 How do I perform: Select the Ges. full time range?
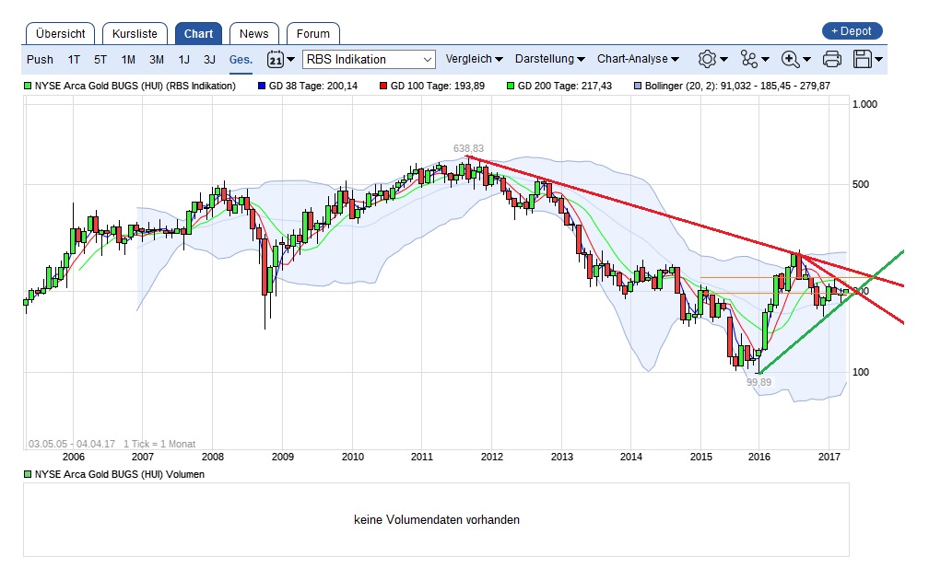coord(241,60)
